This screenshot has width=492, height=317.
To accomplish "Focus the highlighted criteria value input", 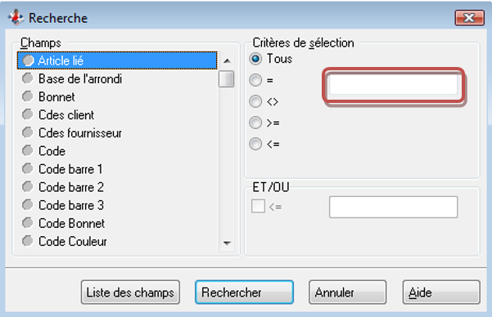I will (x=393, y=84).
